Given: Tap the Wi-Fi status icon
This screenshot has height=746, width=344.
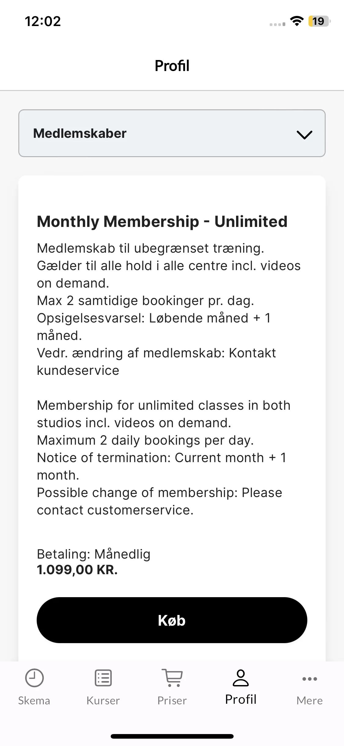Looking at the screenshot, I should (x=297, y=21).
